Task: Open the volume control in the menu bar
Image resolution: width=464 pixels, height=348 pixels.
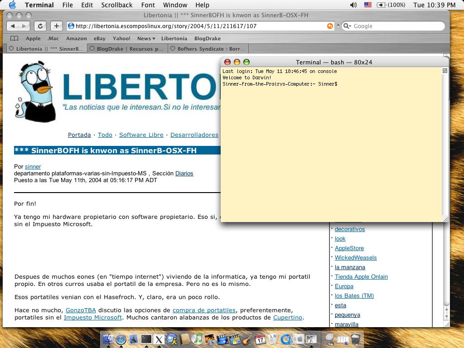Action: coord(353,5)
